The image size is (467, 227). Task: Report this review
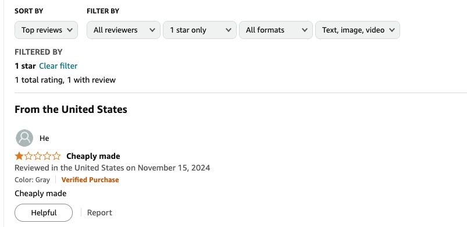(x=99, y=212)
